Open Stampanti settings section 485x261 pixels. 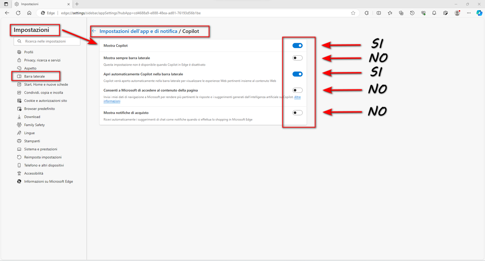[x=32, y=141]
